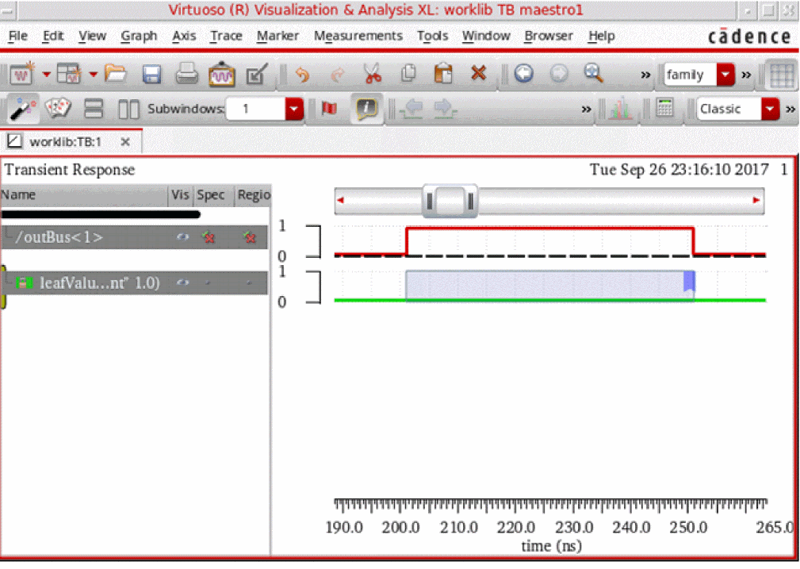Image resolution: width=800 pixels, height=569 pixels.
Task: Click the zoom magnifier icon
Action: (x=593, y=74)
